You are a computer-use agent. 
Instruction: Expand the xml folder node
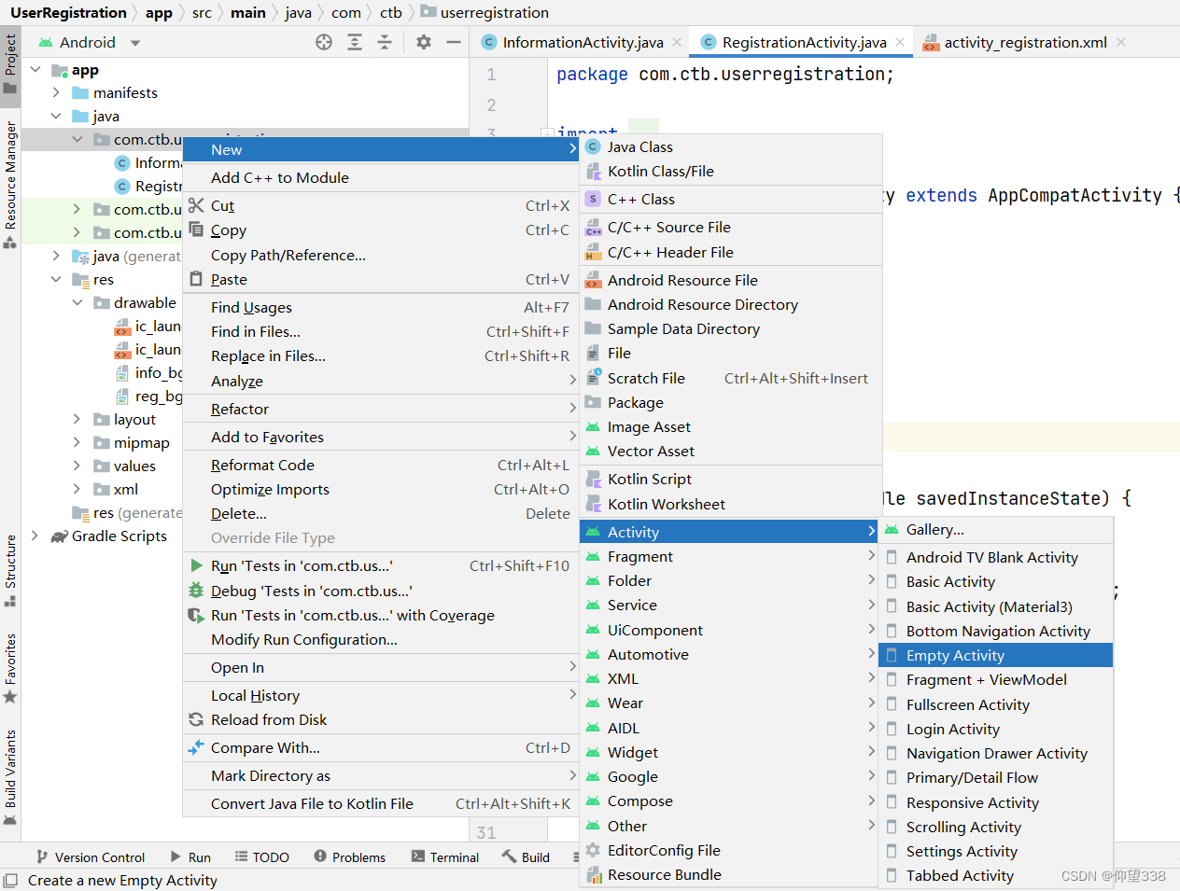coord(77,489)
